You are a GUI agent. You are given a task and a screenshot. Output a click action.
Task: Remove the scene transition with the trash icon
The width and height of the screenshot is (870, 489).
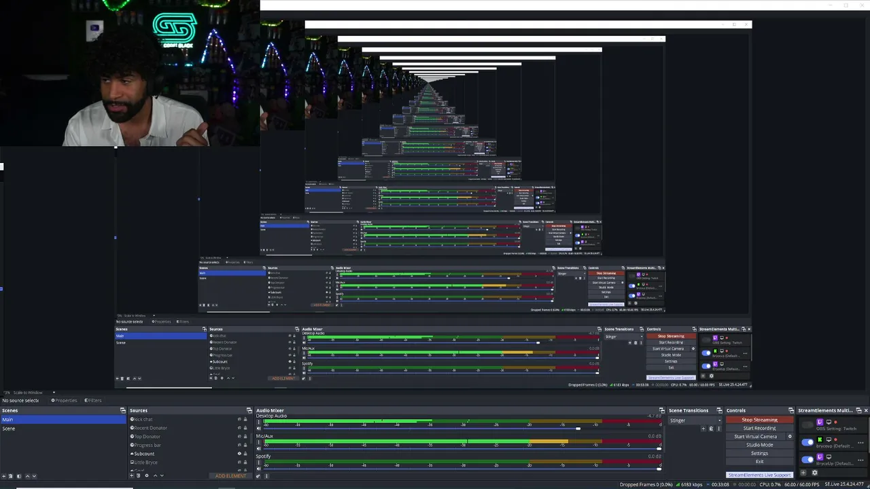coord(711,429)
